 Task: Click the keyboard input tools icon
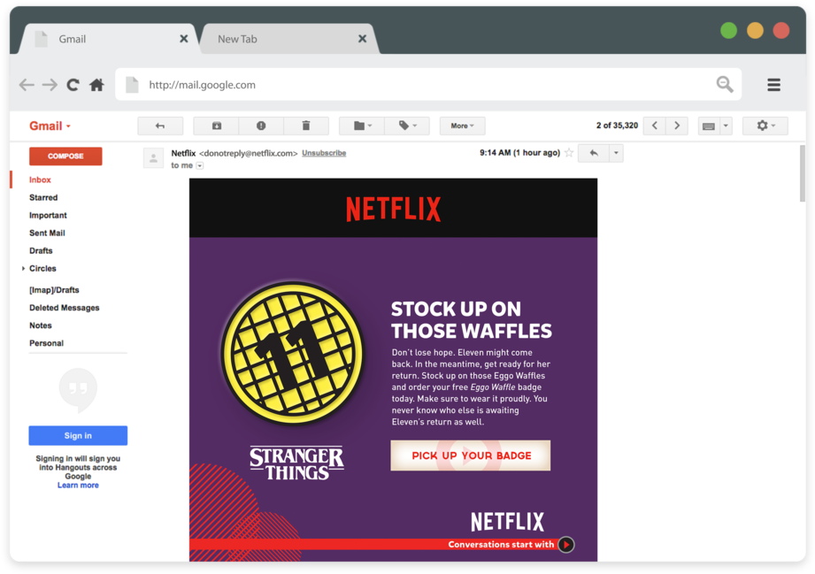coord(709,126)
